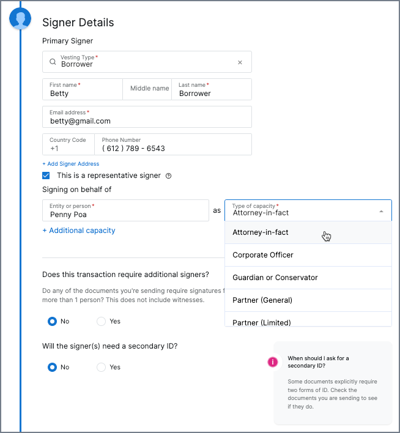Select No for secondary ID

point(52,367)
